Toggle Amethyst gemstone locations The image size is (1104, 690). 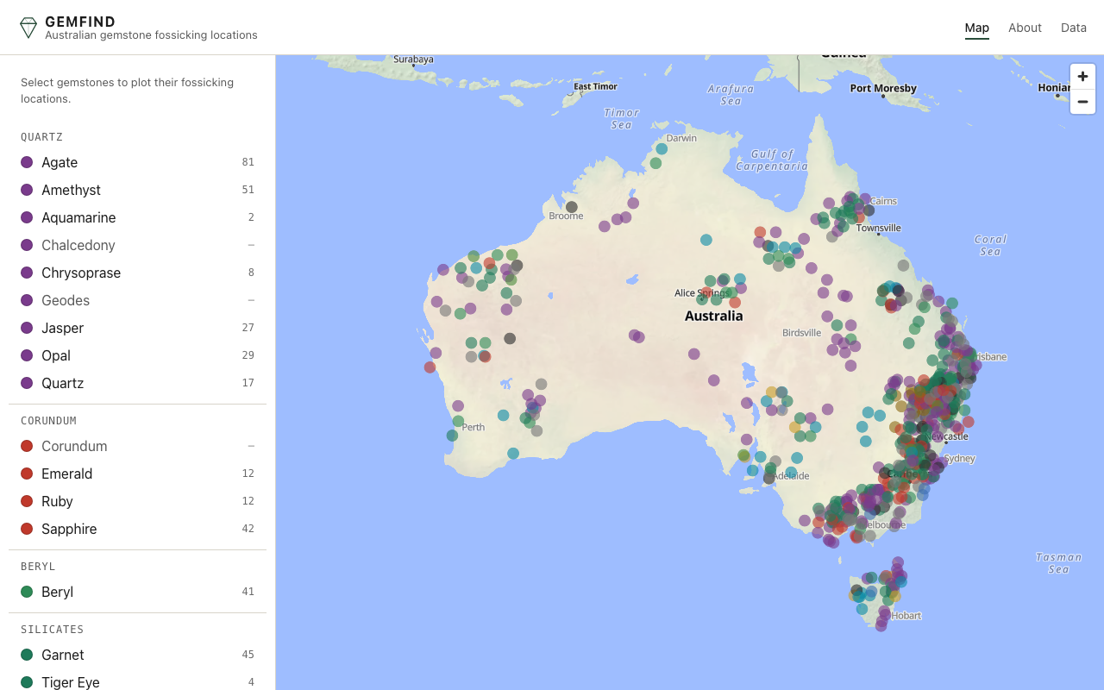(x=138, y=190)
